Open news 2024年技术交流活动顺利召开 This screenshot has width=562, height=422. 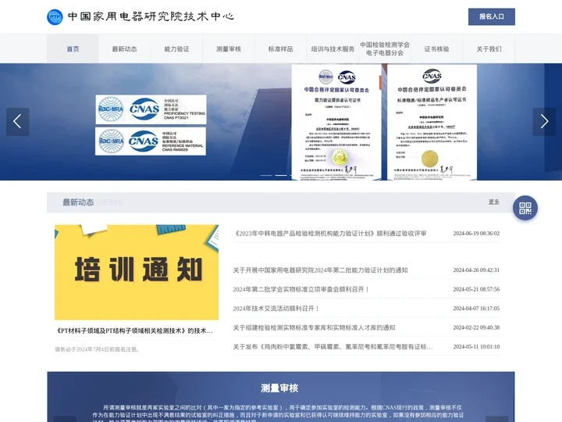click(276, 308)
